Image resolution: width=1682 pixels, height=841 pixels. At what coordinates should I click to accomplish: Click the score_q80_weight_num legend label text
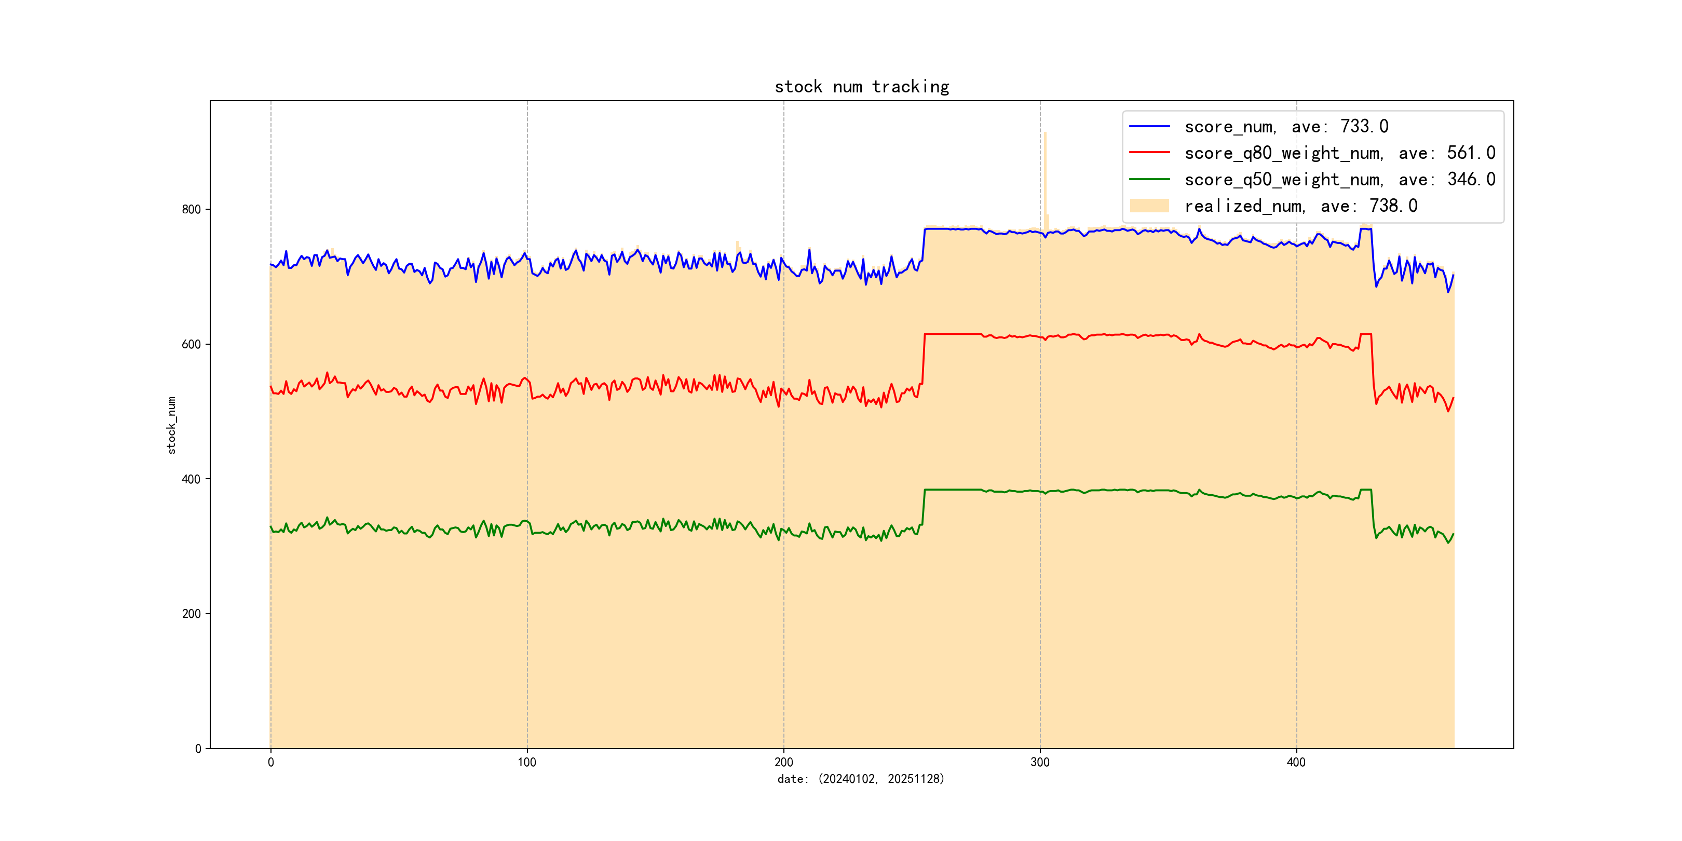click(1339, 154)
